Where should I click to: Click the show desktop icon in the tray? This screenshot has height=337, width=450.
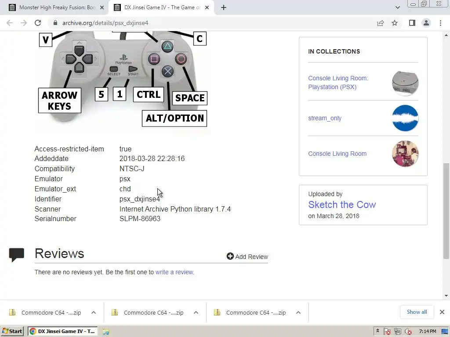click(445, 332)
